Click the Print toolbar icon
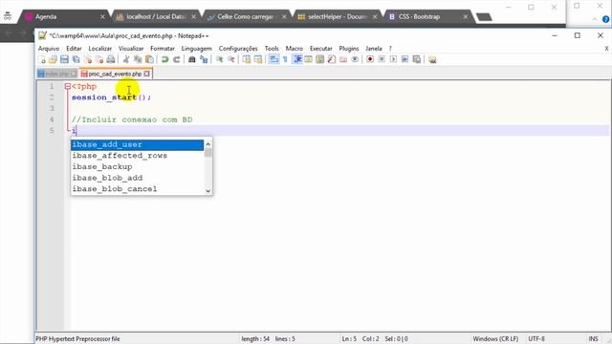 tap(111, 59)
